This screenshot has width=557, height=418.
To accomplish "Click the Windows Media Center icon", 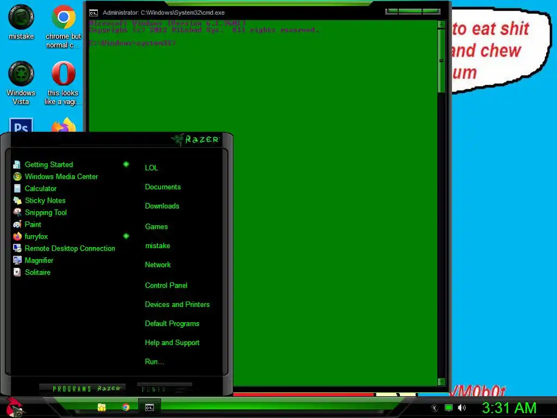I will 17,177.
